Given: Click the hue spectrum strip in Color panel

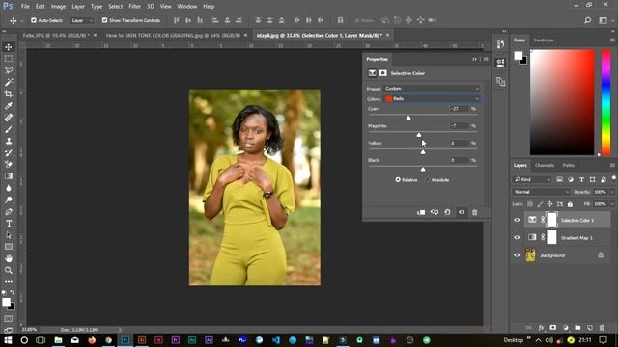Looking at the screenshot, I should tap(605, 102).
